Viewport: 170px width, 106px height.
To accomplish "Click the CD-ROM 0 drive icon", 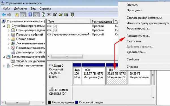I will point(51,89).
